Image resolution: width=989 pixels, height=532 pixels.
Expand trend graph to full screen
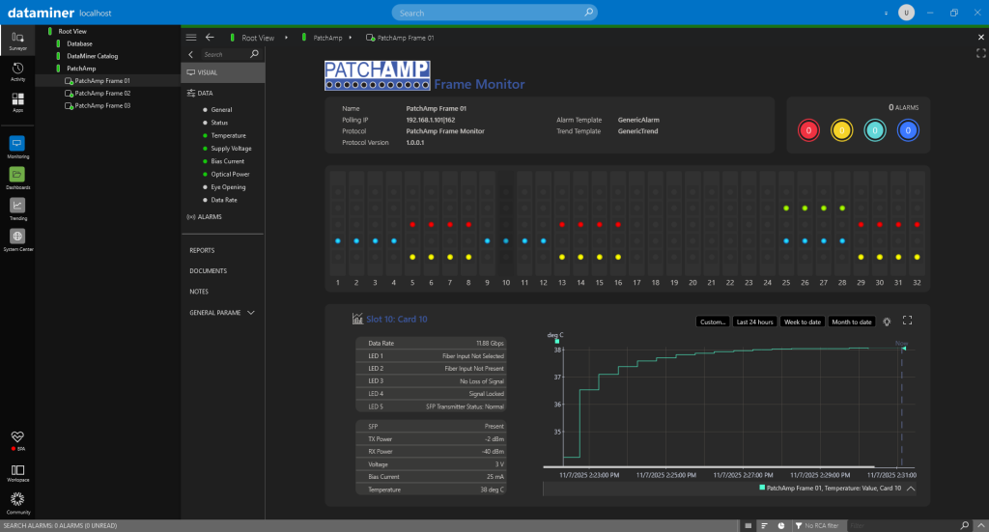(907, 321)
